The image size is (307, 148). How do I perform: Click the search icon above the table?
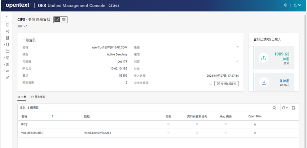click(x=274, y=108)
